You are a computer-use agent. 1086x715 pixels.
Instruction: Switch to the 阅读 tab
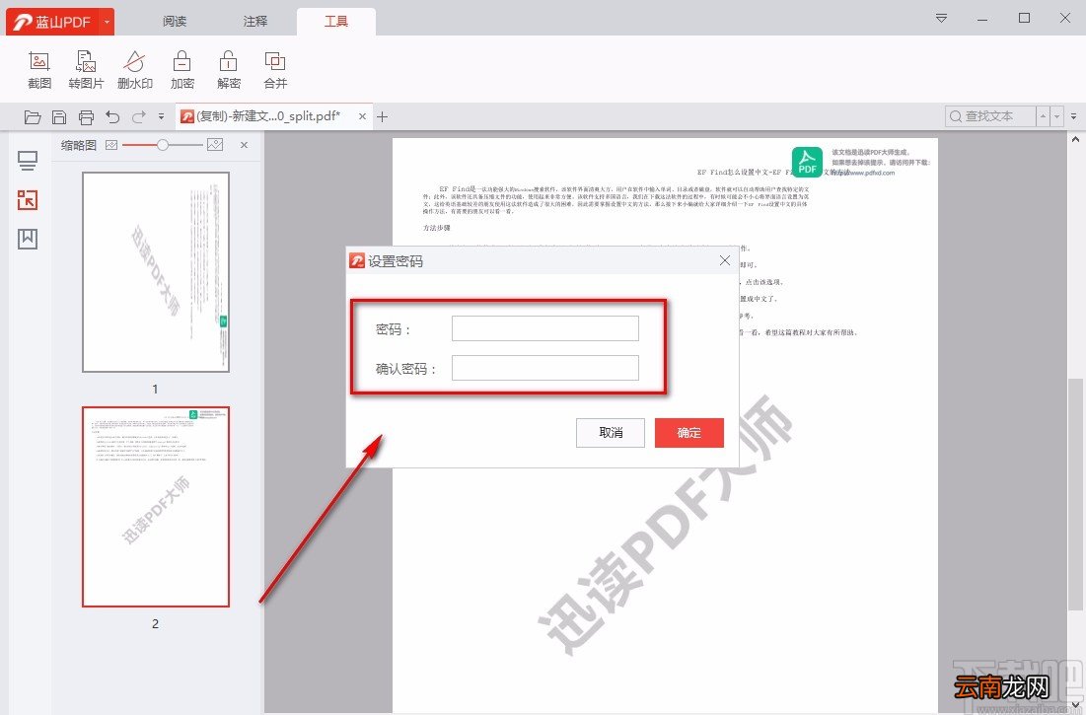tap(175, 22)
